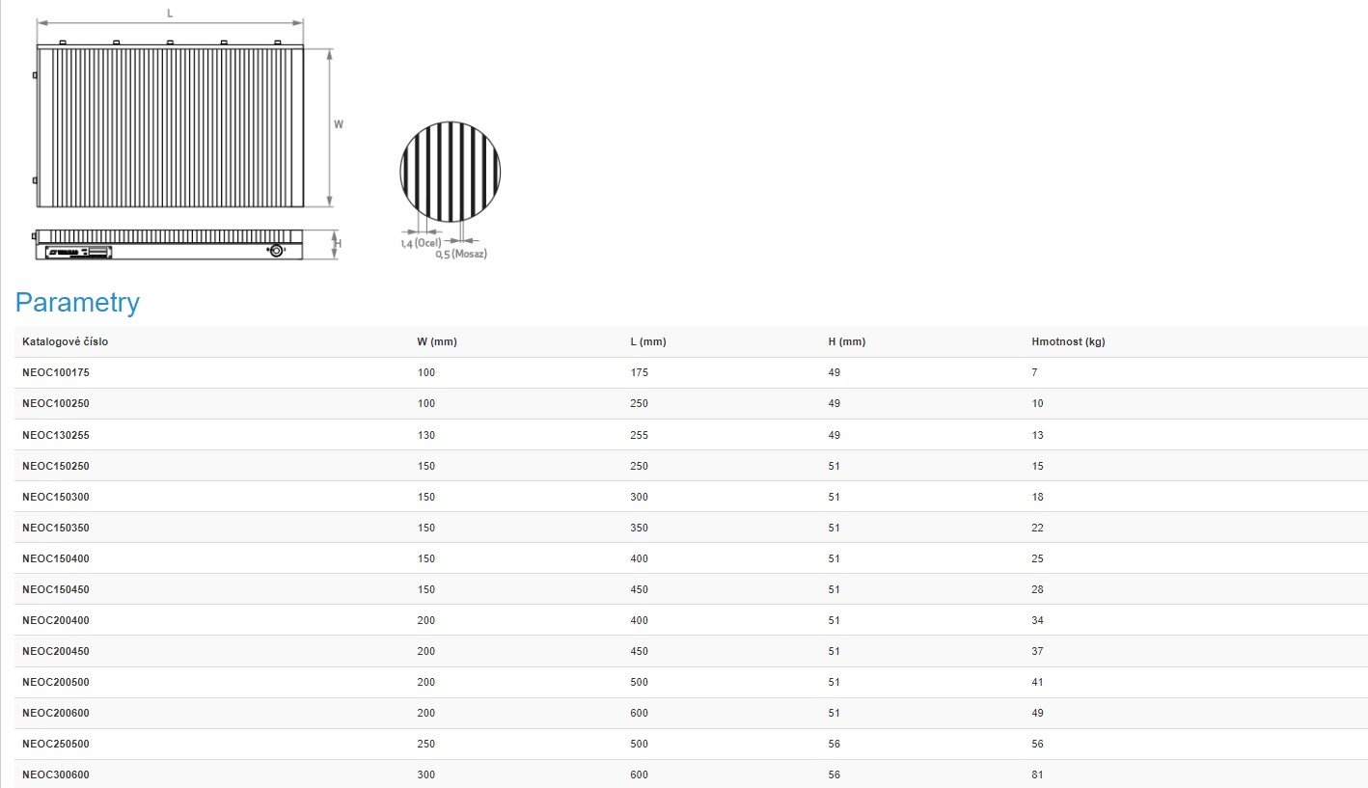Click the round knob on side view

pos(277,251)
